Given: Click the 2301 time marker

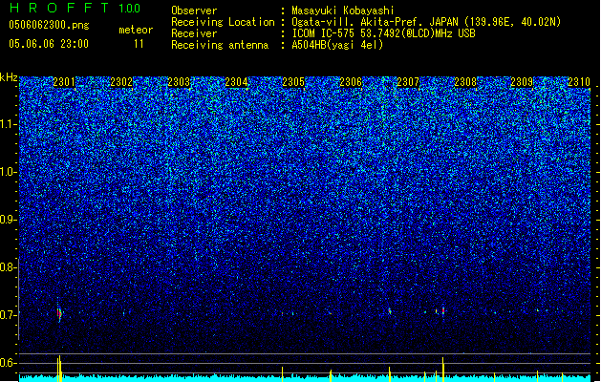Looking at the screenshot, I should [x=64, y=82].
